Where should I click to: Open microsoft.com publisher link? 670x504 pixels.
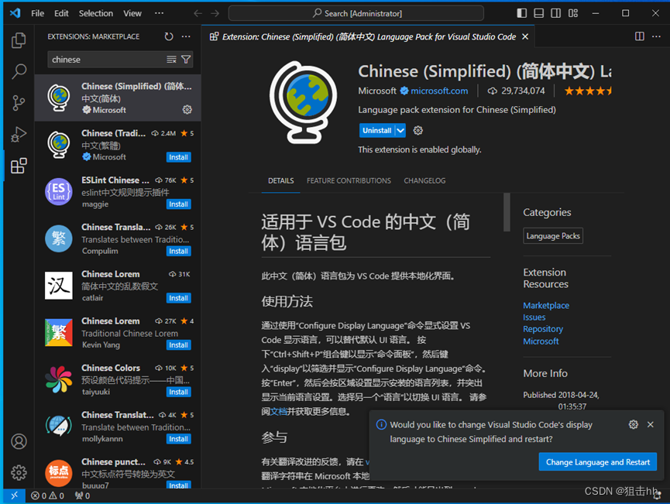439,91
